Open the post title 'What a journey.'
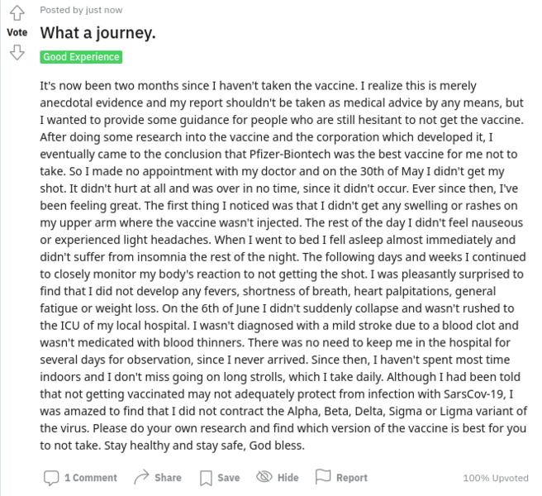This screenshot has width=542, height=496. coord(97,33)
